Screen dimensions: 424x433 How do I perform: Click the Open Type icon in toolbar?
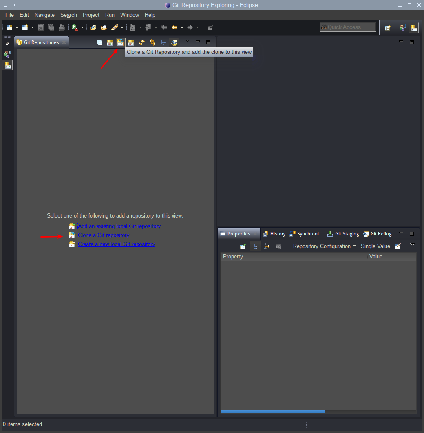(x=93, y=27)
